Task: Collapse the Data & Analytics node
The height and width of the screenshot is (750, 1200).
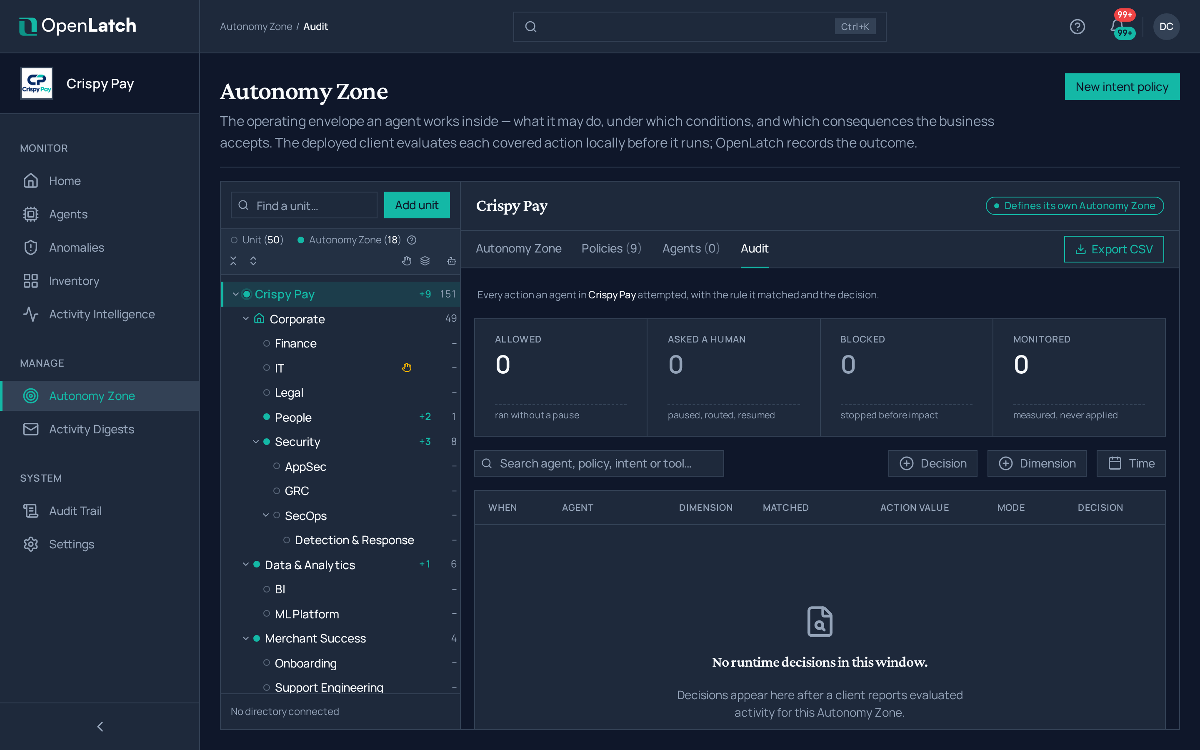Action: [245, 565]
